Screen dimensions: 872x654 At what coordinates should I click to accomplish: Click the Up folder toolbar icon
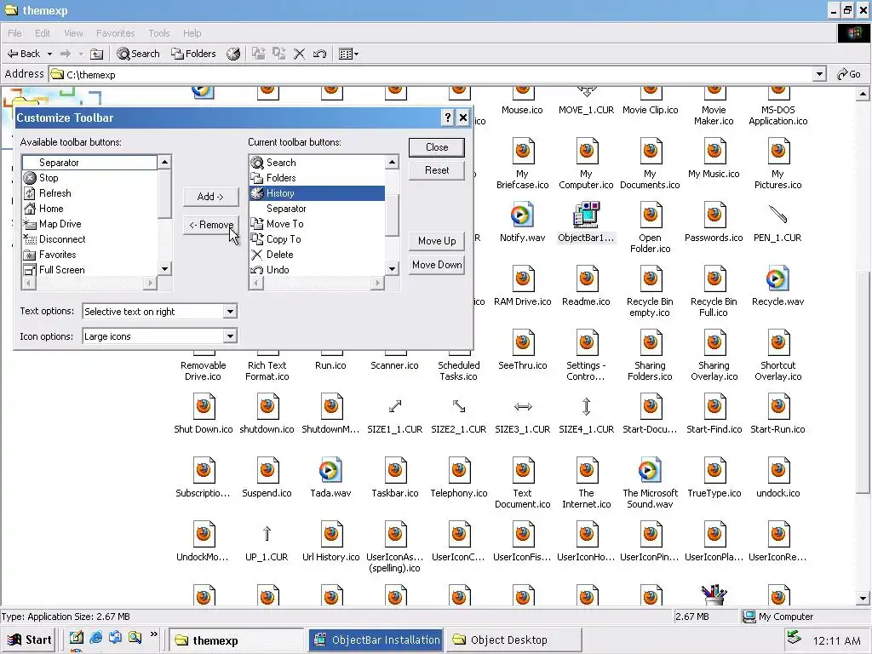(97, 54)
